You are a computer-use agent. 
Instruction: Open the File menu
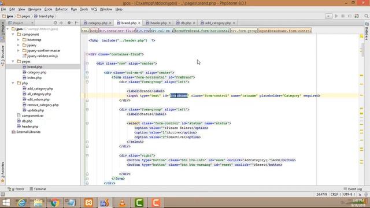[3, 9]
